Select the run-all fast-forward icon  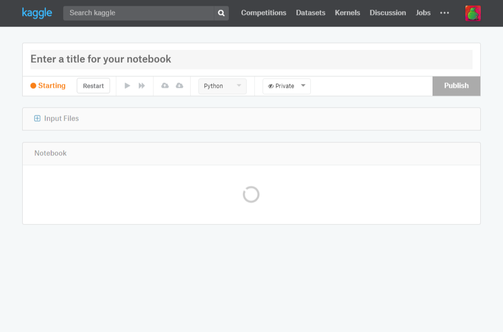(141, 85)
